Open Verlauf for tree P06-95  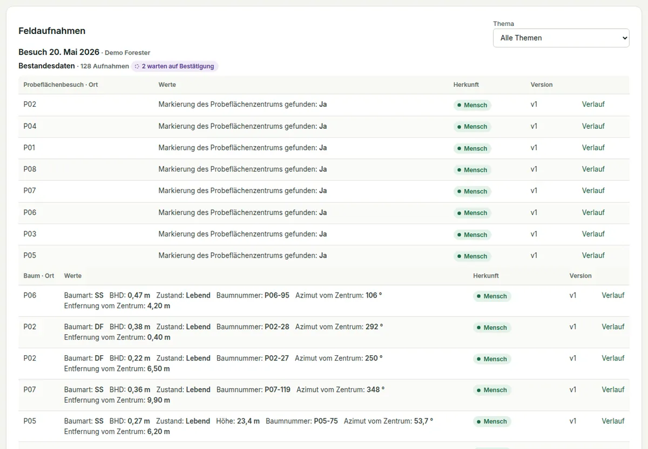(x=613, y=295)
